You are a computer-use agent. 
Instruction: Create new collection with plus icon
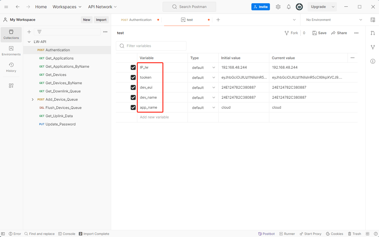[x=29, y=32]
